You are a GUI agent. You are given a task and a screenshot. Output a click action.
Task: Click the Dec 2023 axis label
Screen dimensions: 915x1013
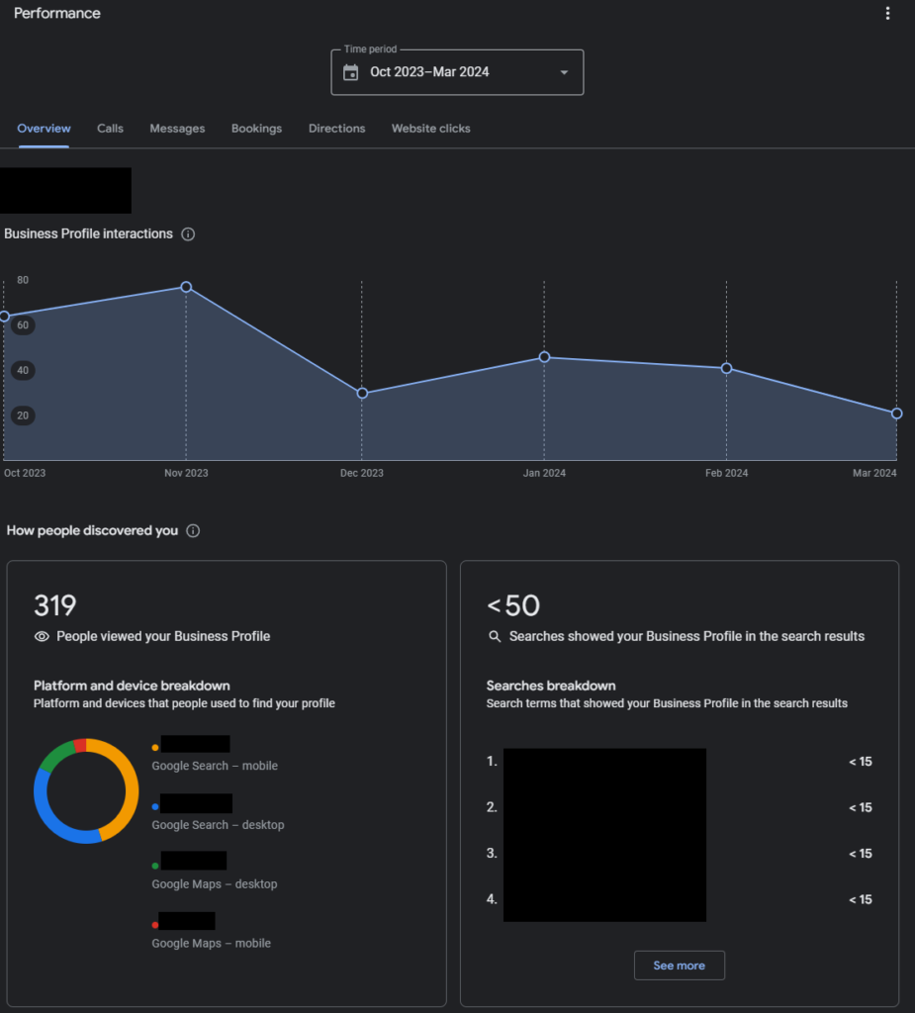pyautogui.click(x=362, y=473)
